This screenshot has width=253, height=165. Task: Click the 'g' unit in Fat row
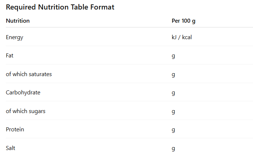point(173,56)
